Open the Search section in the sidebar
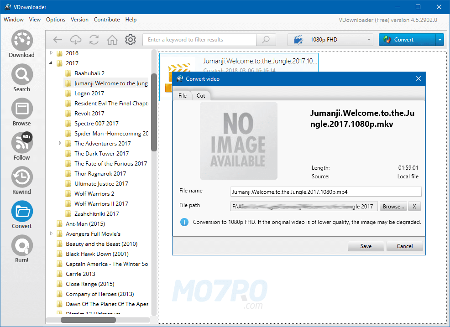Screen dimensions: 450x327 tap(22, 78)
